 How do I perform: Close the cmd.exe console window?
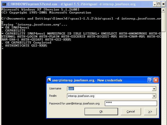pos(164,4)
